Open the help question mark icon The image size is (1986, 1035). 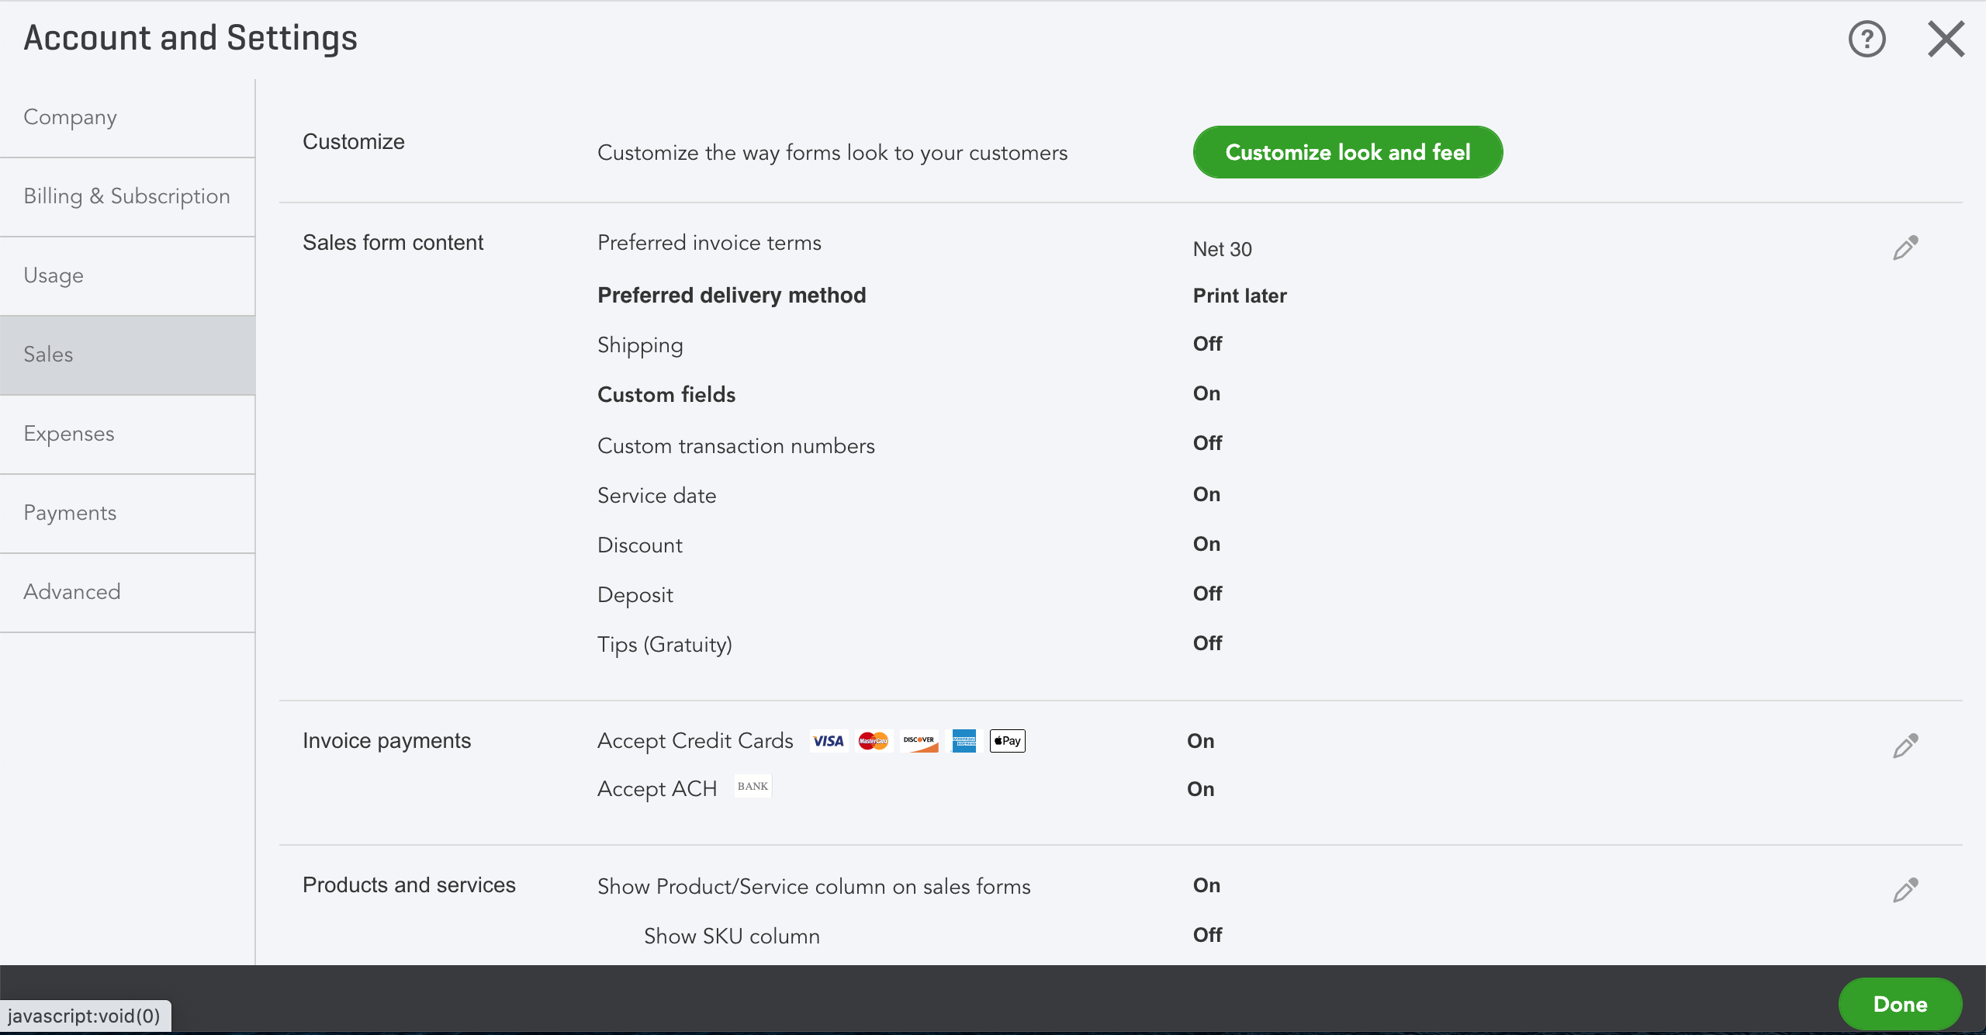1867,39
